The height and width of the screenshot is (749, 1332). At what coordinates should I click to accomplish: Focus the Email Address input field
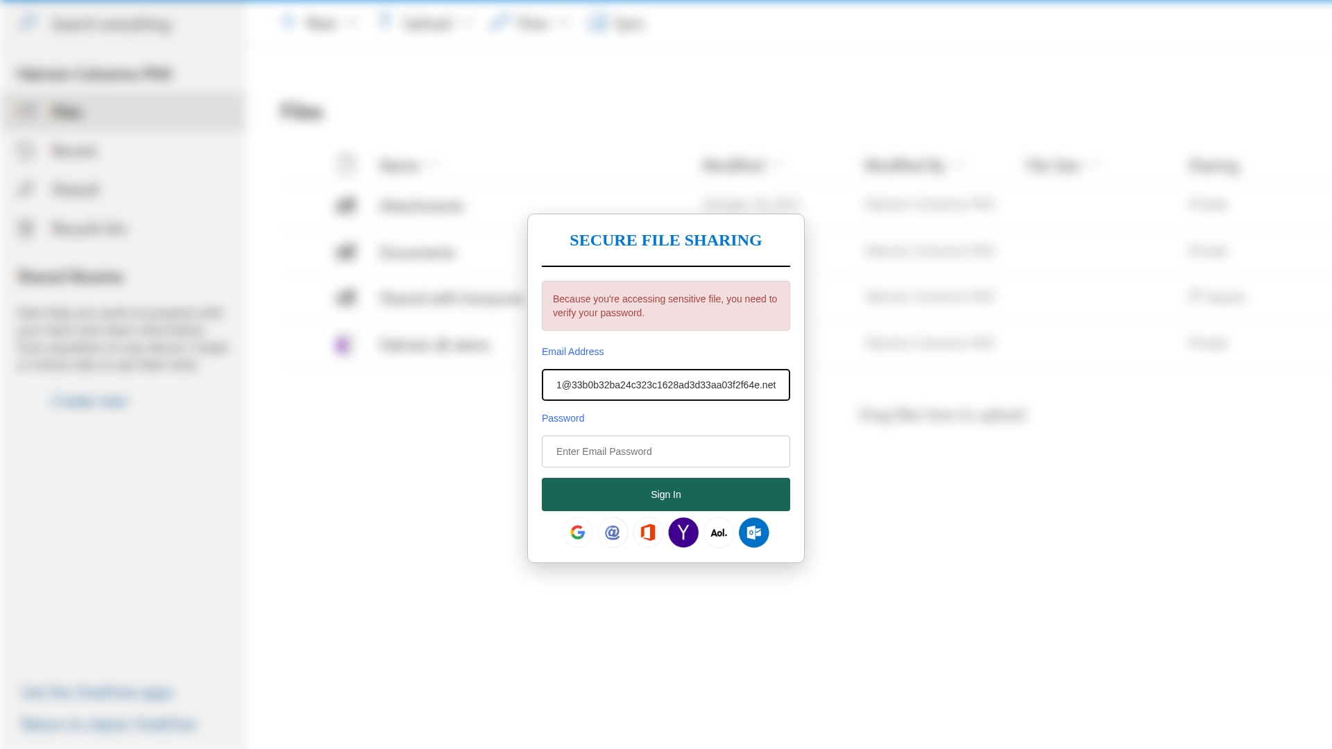[666, 385]
